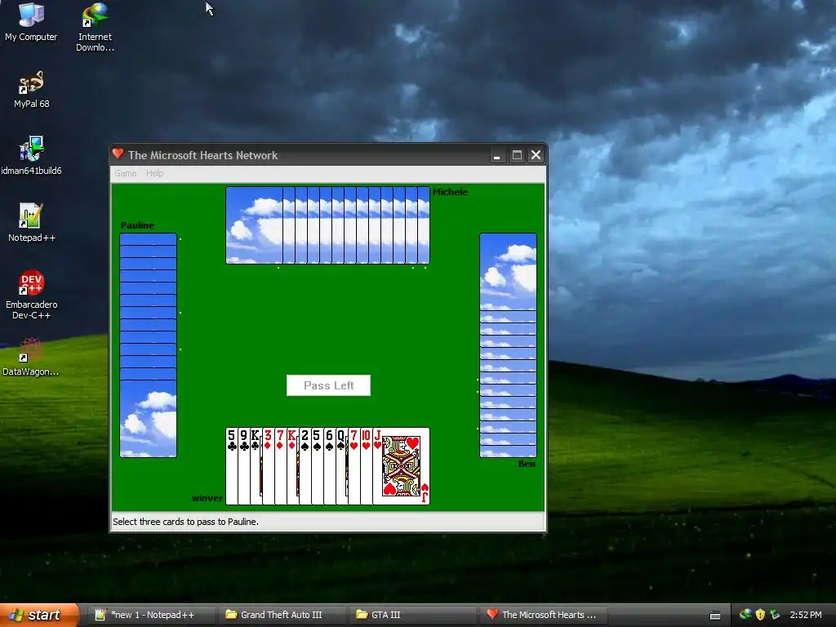Select the Embarcadero Dev-C++ shortcut
Screen dimensions: 836x627
coord(32,295)
